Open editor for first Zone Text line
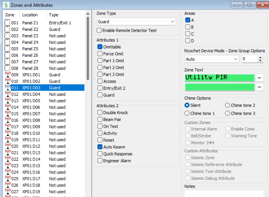 point(259,78)
